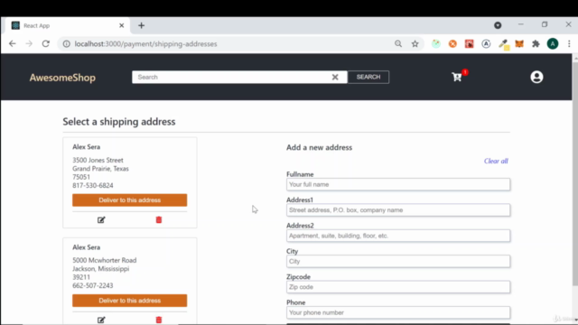
Task: Click zip code 39211 text
Action: [81, 277]
